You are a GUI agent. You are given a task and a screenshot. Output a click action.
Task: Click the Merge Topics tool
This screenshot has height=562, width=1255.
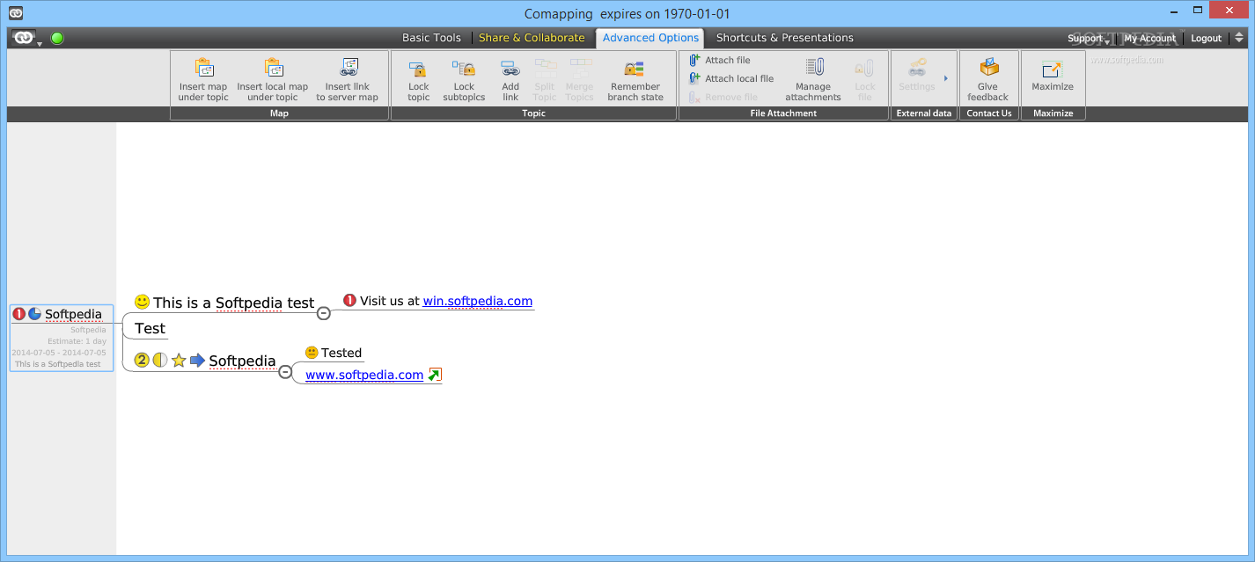(x=579, y=79)
